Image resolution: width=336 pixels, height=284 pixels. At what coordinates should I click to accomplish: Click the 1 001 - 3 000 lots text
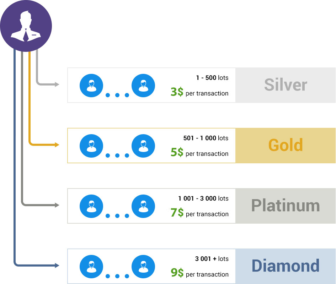tap(203, 198)
